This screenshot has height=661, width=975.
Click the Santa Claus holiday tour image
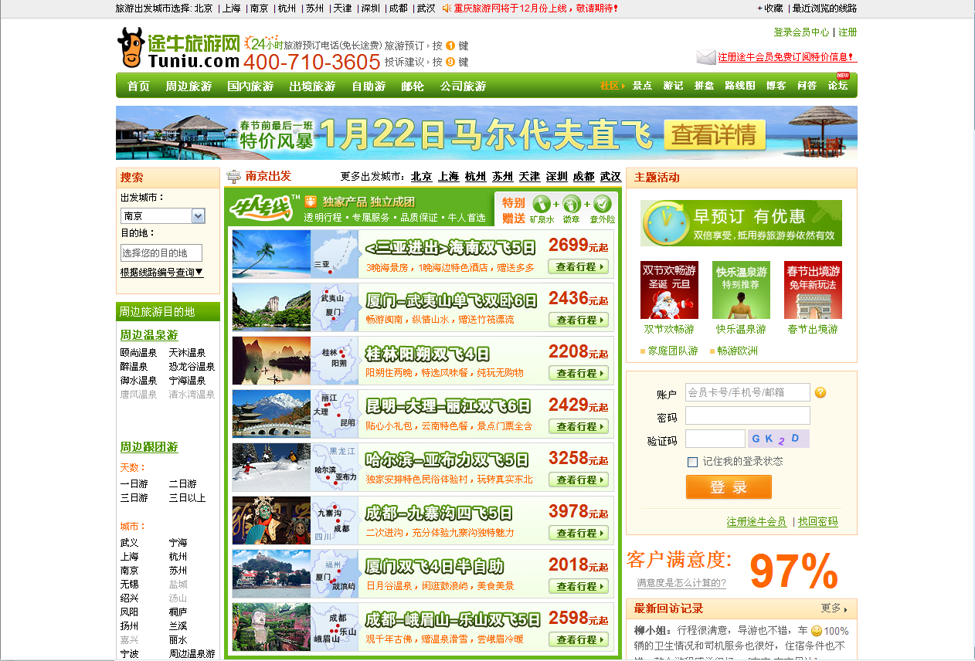(669, 290)
